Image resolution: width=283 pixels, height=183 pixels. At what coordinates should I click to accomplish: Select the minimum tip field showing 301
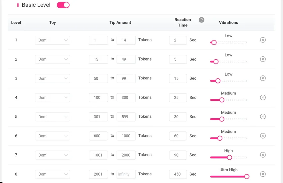(98, 117)
